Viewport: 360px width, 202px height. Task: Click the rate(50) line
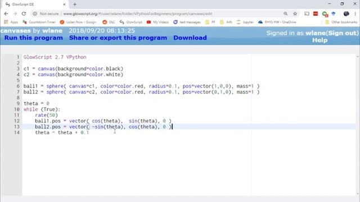[x=46, y=115]
